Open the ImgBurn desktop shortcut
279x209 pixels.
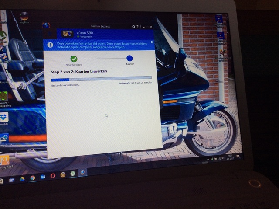tap(24, 17)
